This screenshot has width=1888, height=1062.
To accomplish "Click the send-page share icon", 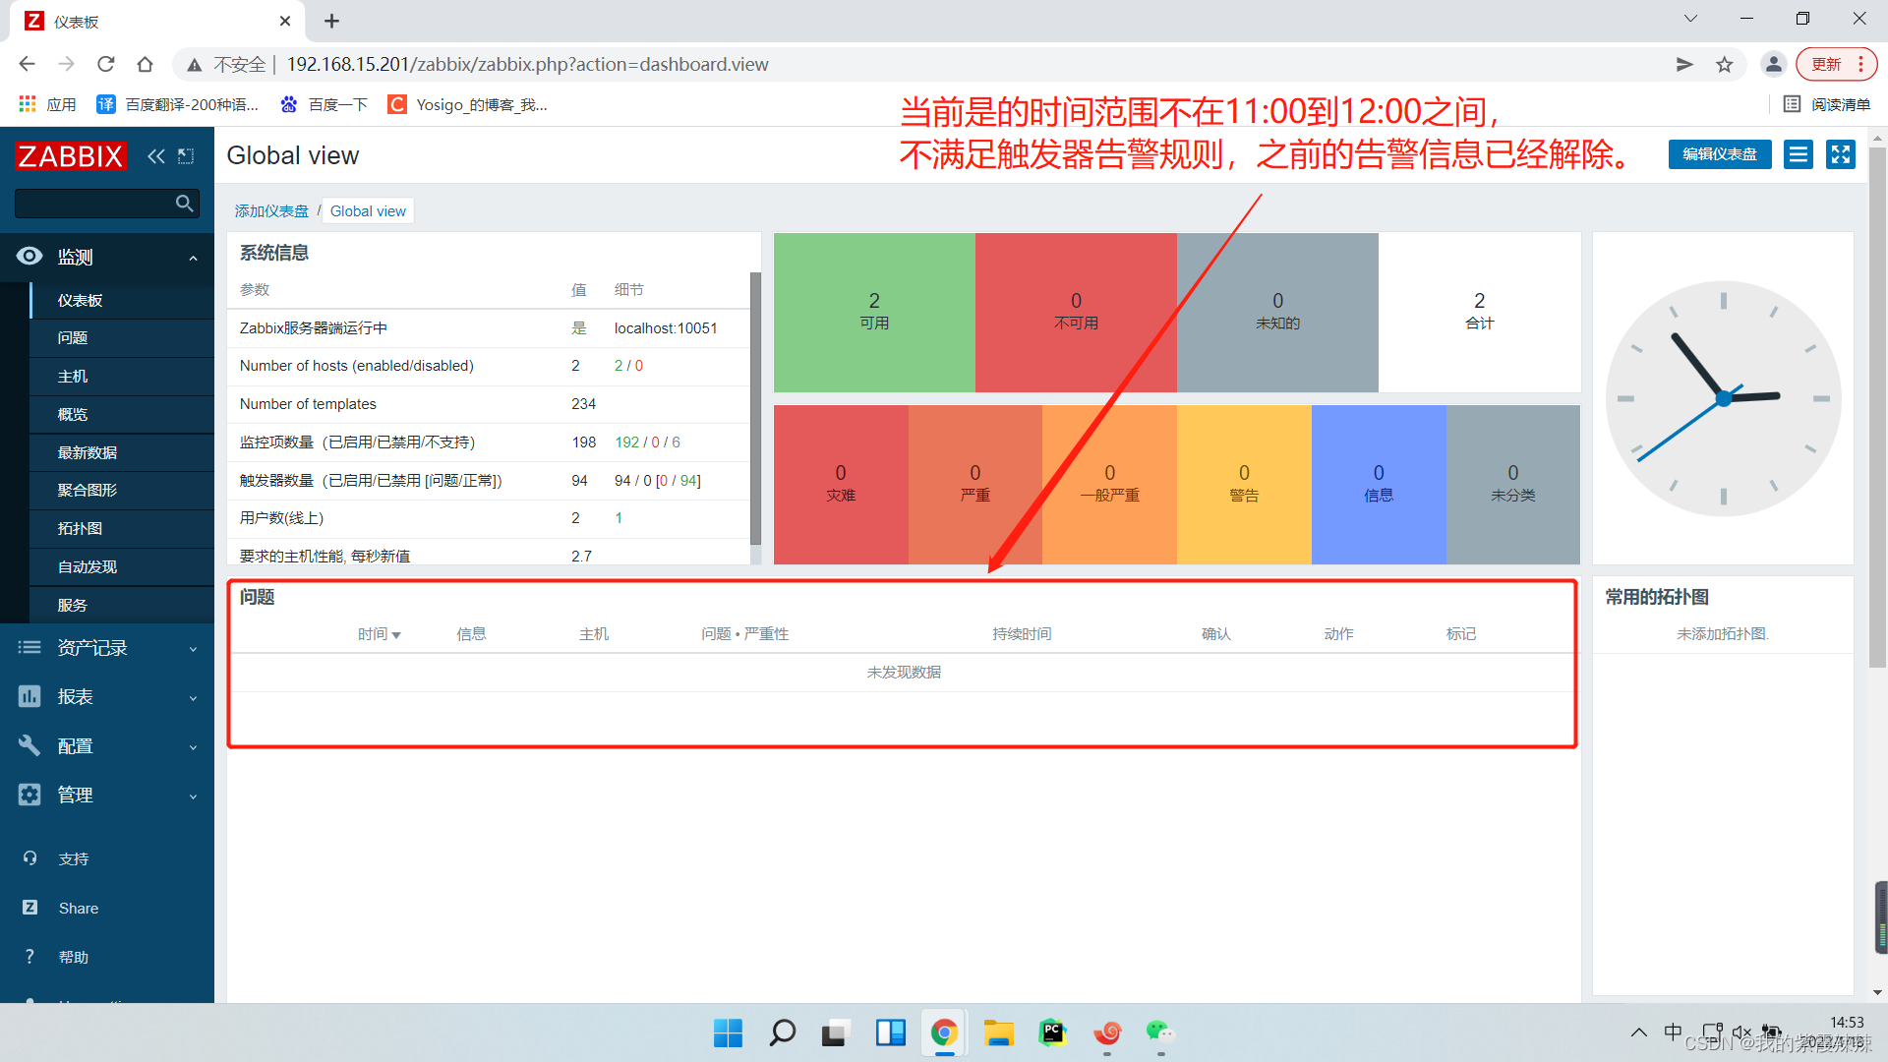I will tap(1684, 64).
